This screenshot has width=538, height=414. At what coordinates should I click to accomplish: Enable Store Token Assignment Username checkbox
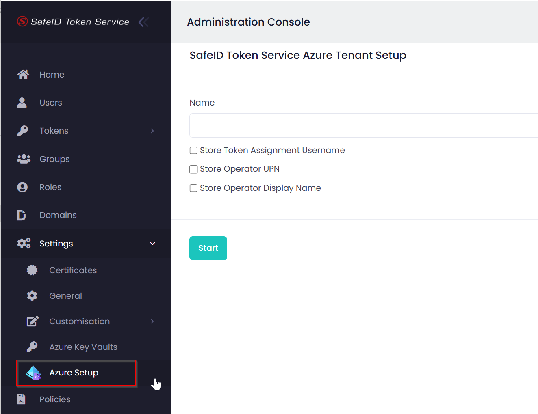(194, 151)
